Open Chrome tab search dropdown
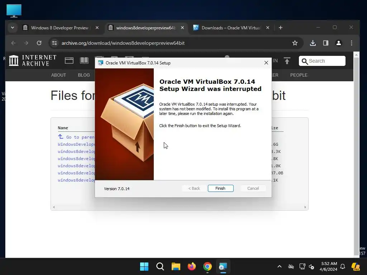The image size is (367, 275). click(13, 28)
